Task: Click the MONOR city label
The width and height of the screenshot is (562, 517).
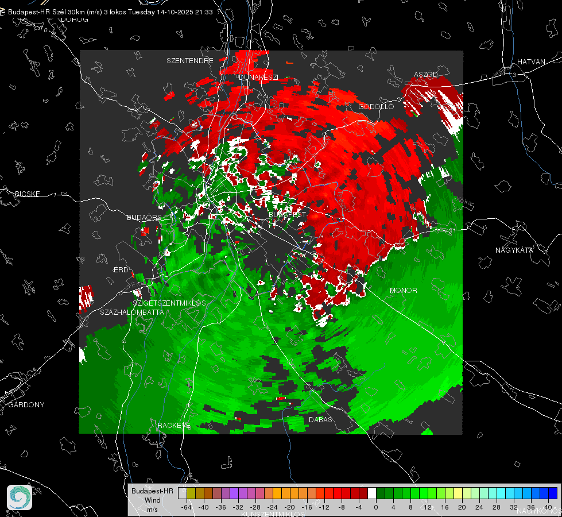Action: click(403, 290)
